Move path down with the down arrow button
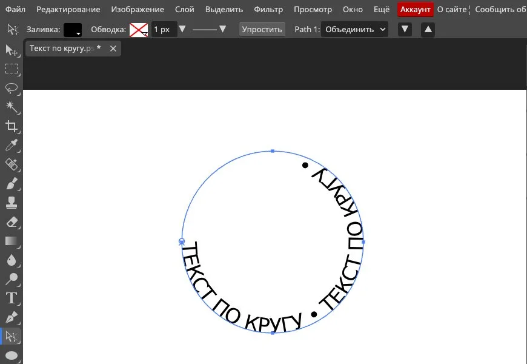This screenshot has height=364, width=527. click(405, 29)
